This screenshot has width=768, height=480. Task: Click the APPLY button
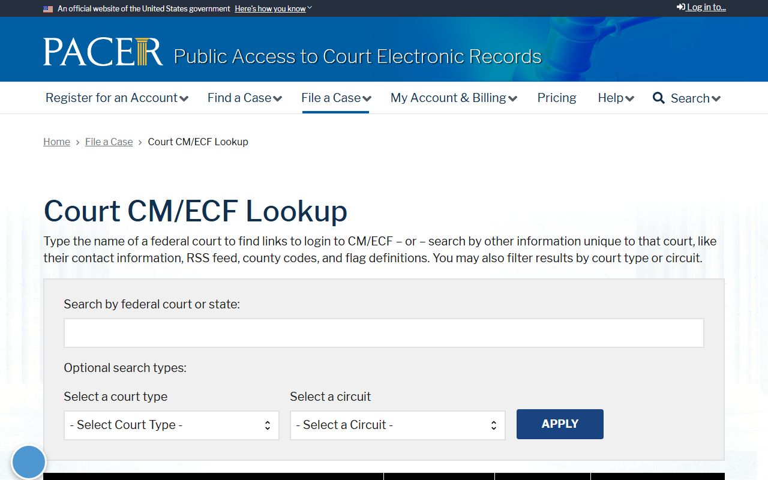pos(560,424)
